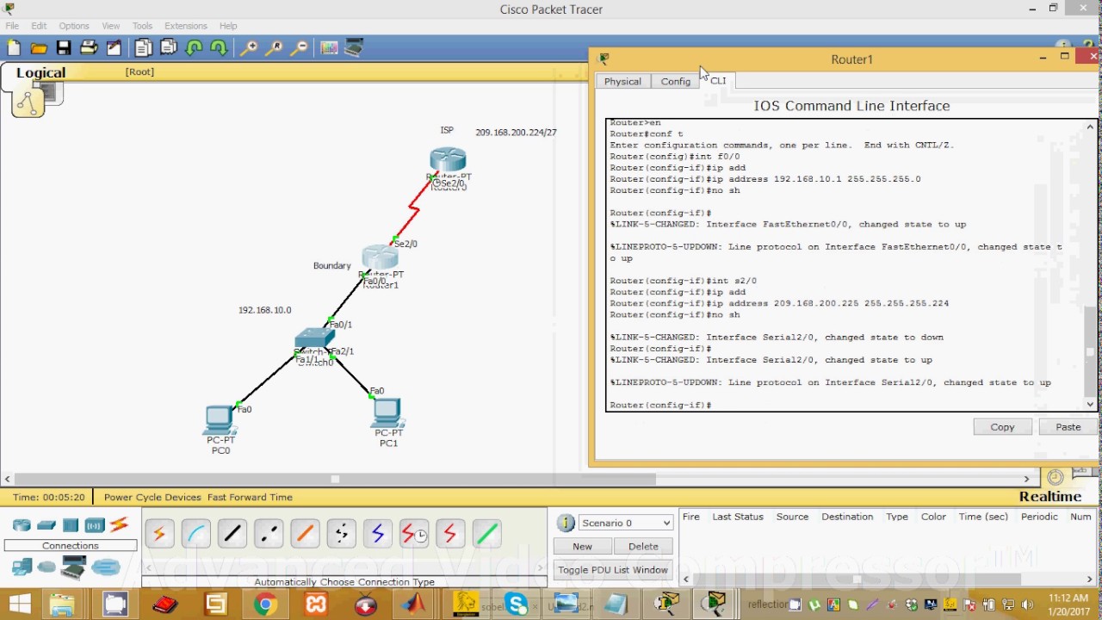Image resolution: width=1102 pixels, height=620 pixels.
Task: Click Delete scenario button
Action: (x=643, y=546)
